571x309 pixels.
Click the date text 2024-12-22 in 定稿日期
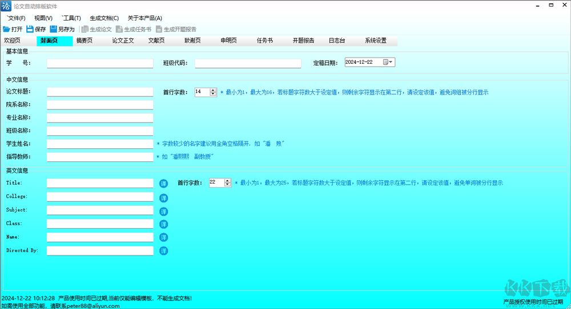pyautogui.click(x=359, y=63)
